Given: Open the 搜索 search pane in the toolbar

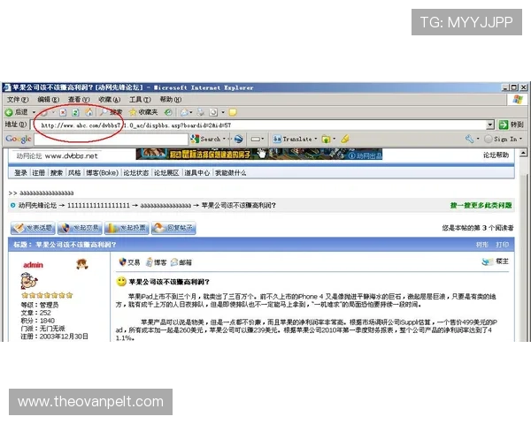Looking at the screenshot, I should tap(112, 112).
